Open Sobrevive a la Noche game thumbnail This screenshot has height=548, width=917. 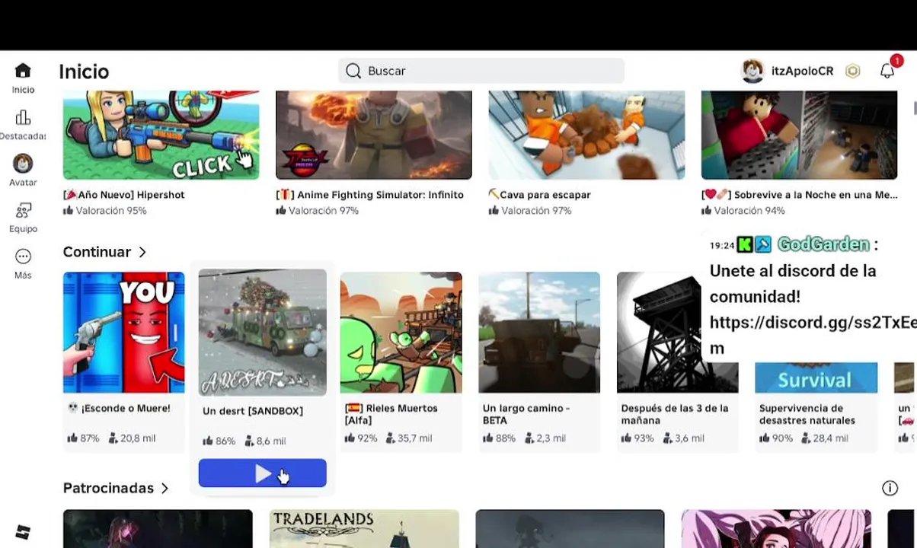pyautogui.click(x=799, y=135)
